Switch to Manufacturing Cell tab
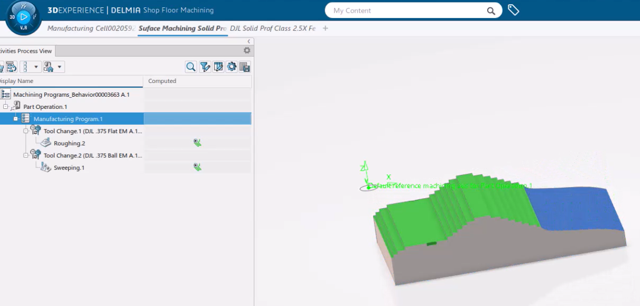Screen dimensions: 640x306 pos(91,29)
